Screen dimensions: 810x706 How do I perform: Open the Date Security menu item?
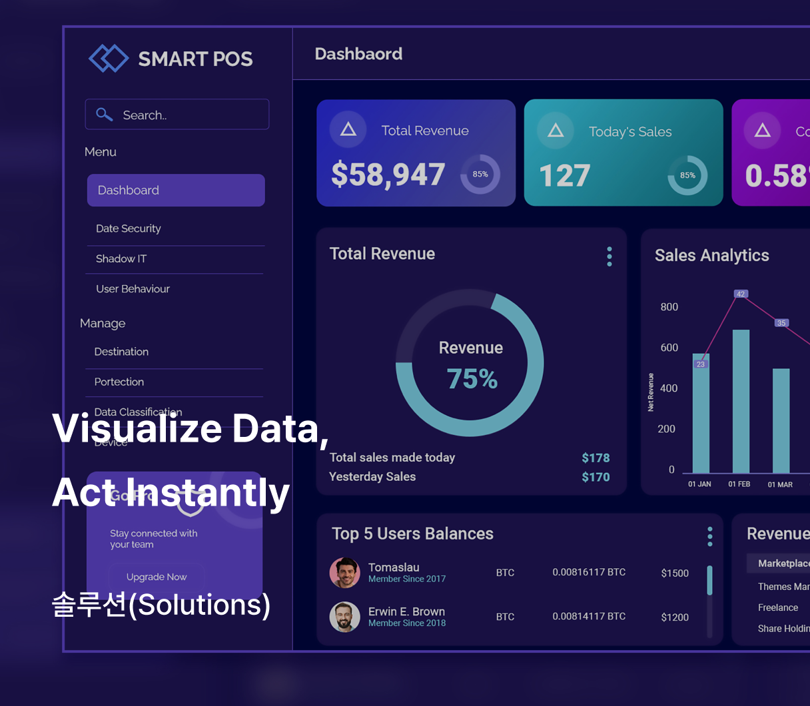coord(129,228)
